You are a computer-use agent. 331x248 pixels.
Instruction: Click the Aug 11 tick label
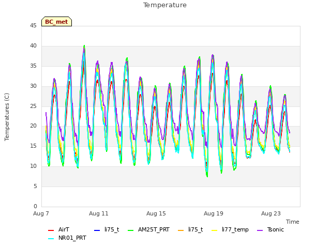[x=99, y=213]
